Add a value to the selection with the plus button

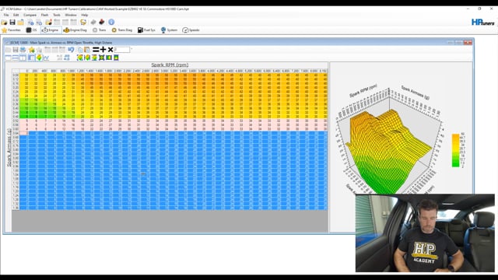pyautogui.click(x=103, y=50)
